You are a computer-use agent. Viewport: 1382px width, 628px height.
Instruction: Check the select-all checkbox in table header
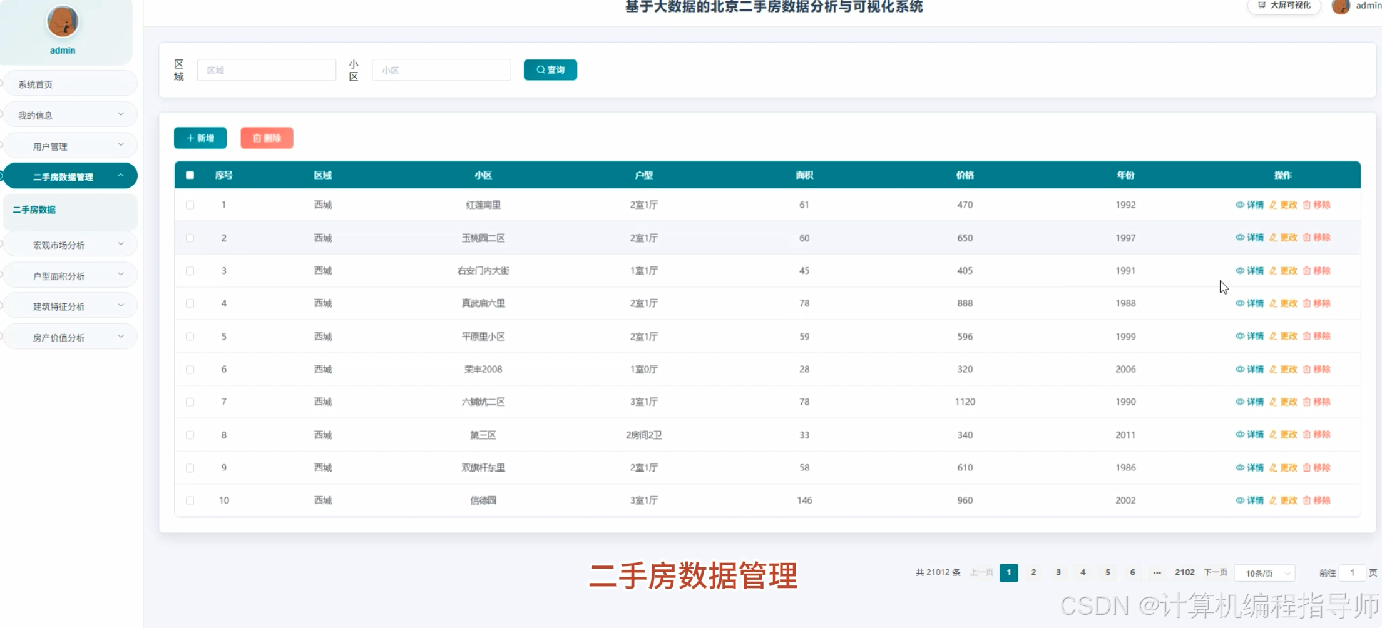click(190, 175)
